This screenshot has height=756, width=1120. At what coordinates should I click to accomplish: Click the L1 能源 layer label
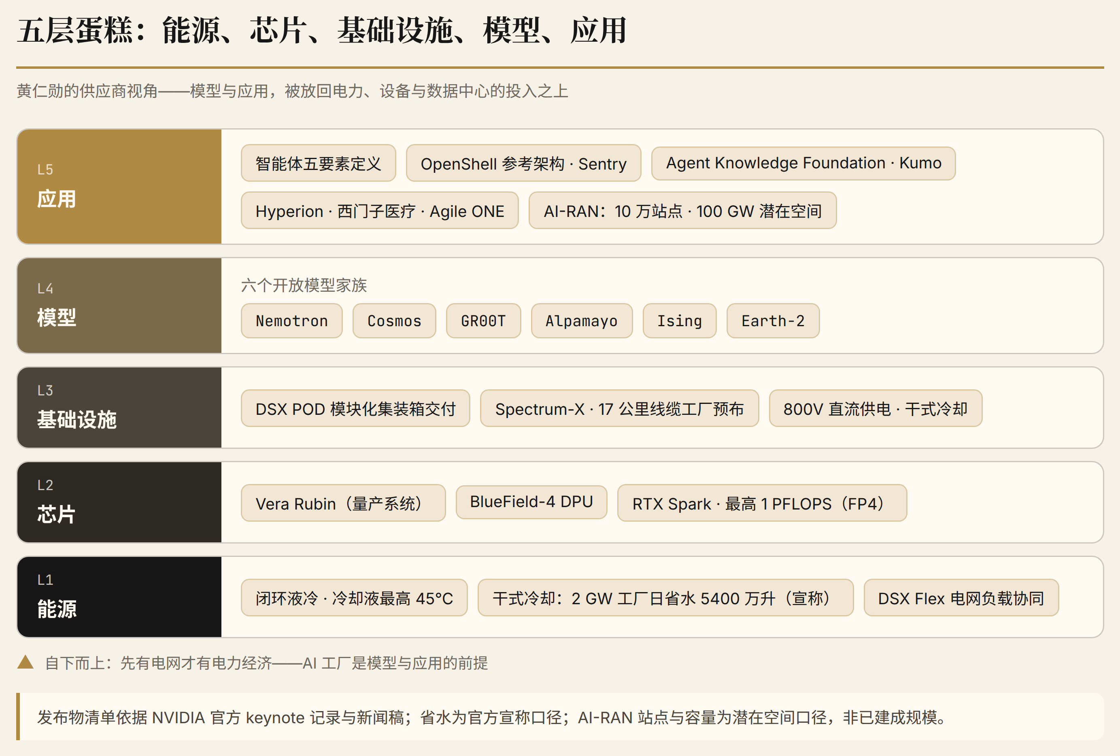tap(119, 597)
